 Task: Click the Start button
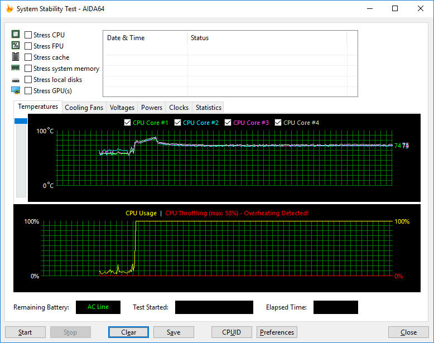tap(25, 332)
